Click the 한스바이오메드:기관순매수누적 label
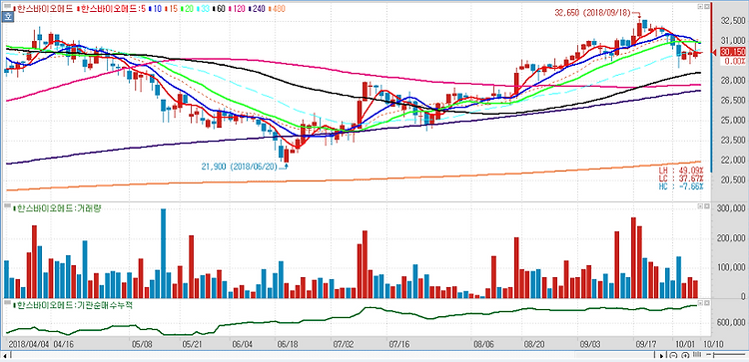This screenshot has height=362, width=749. (74, 305)
